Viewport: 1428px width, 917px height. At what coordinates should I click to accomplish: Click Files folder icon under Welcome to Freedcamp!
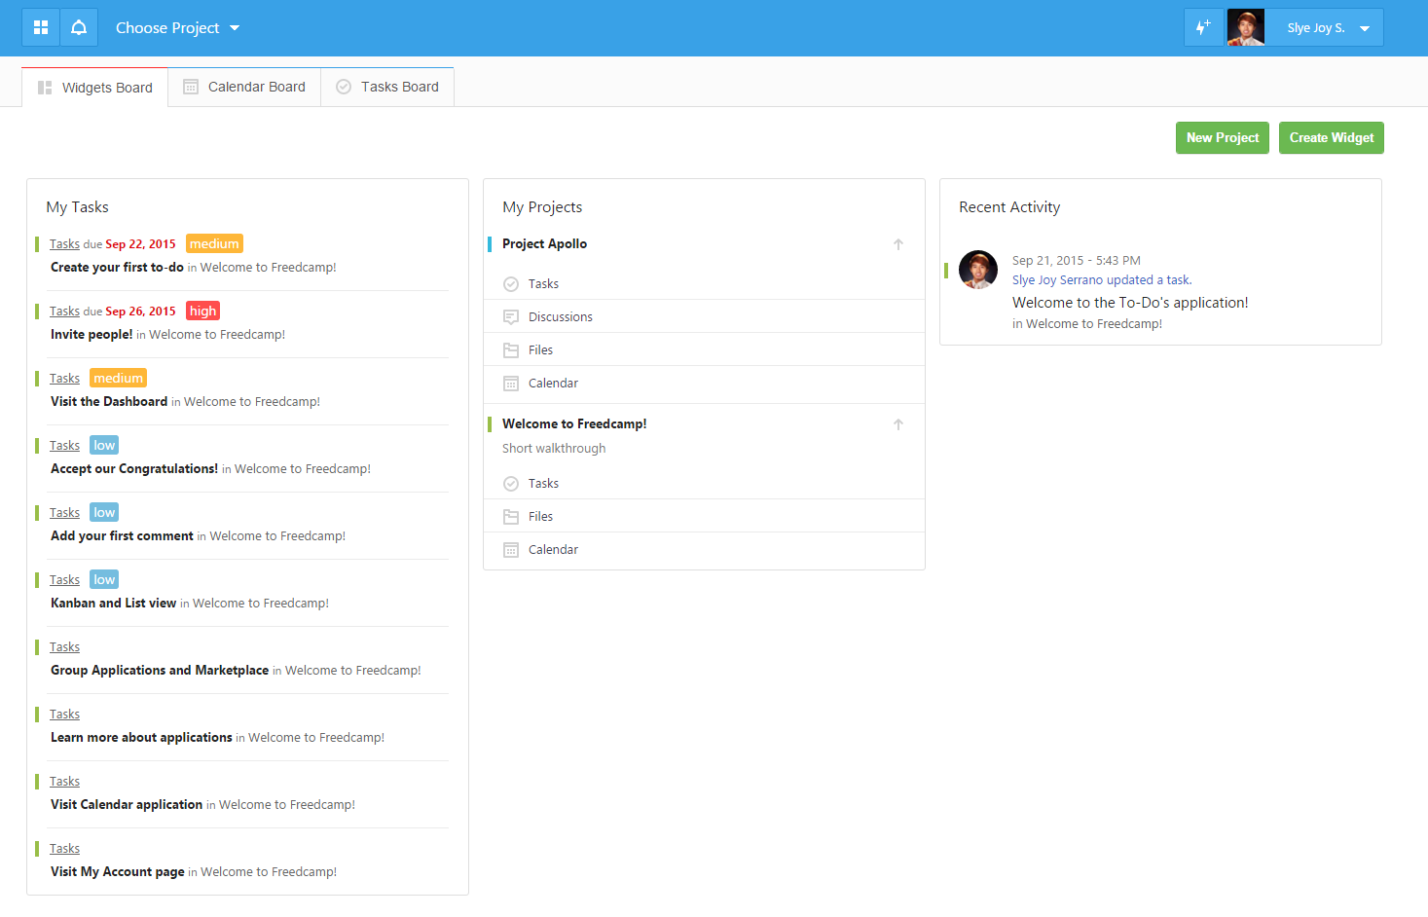(x=511, y=517)
